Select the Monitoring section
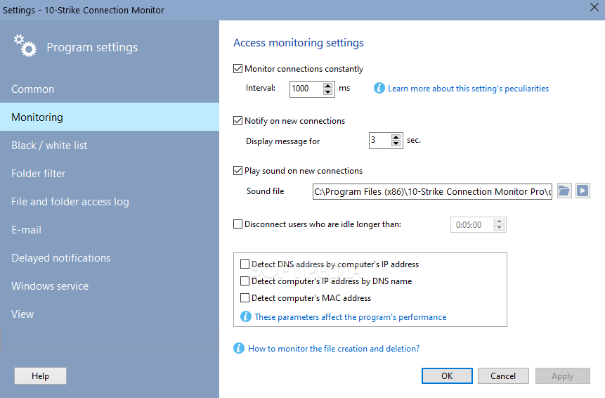 tap(110, 117)
